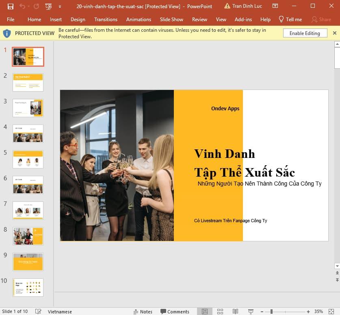Switch to Slide Sorter view
Viewport: 340px width, 315px height.
coord(220,311)
